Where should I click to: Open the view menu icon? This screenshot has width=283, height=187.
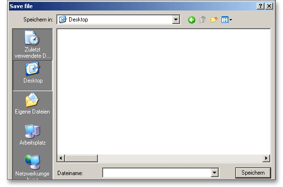[225, 20]
